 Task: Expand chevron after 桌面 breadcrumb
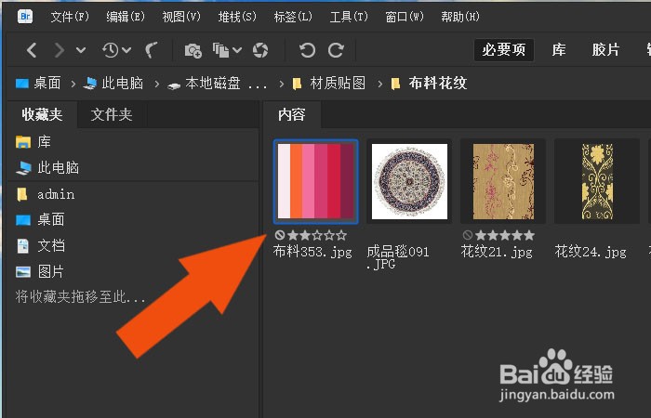tap(73, 84)
